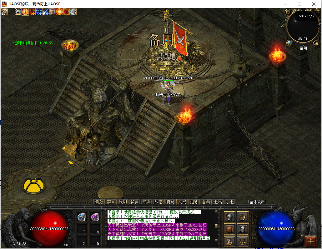This screenshot has height=249, width=322.
Task: Click the 退出 exit button
Action: [218, 202]
